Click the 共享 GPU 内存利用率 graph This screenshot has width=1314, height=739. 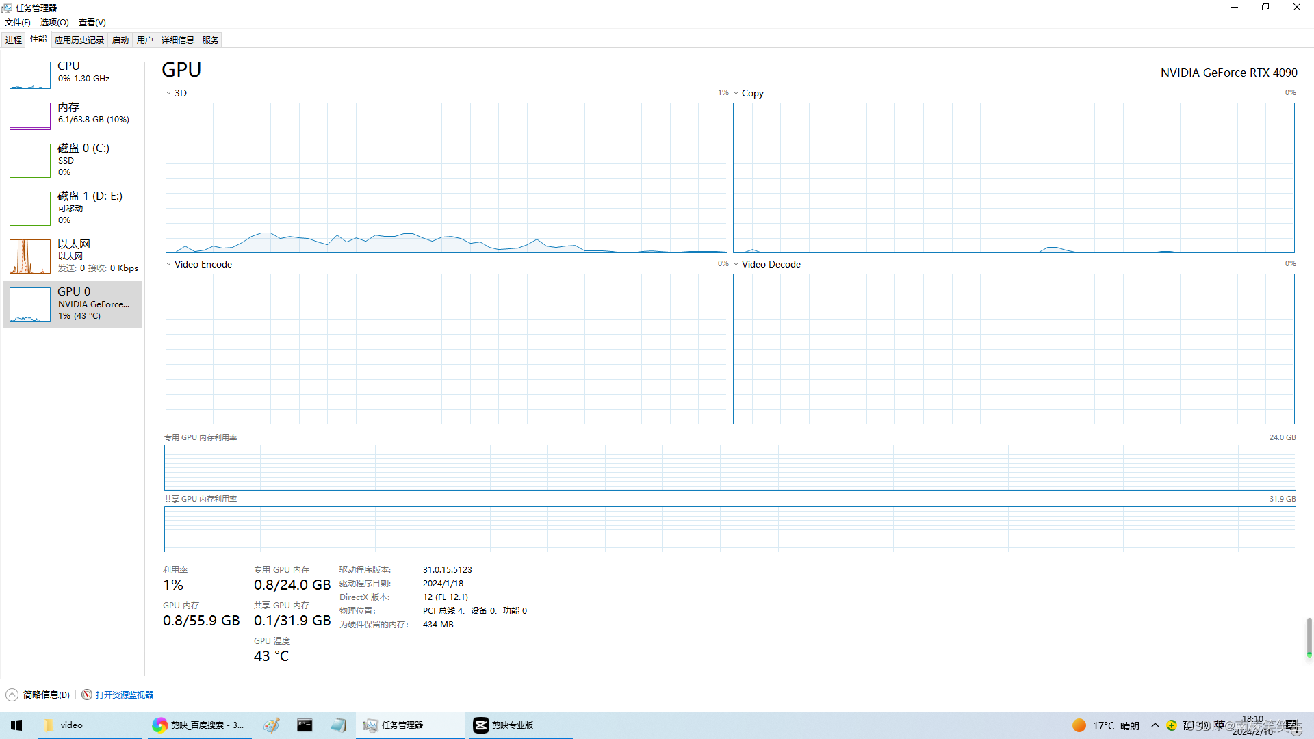730,529
